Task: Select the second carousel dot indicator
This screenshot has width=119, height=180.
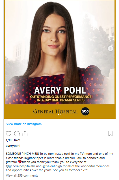Action: [61, 115]
